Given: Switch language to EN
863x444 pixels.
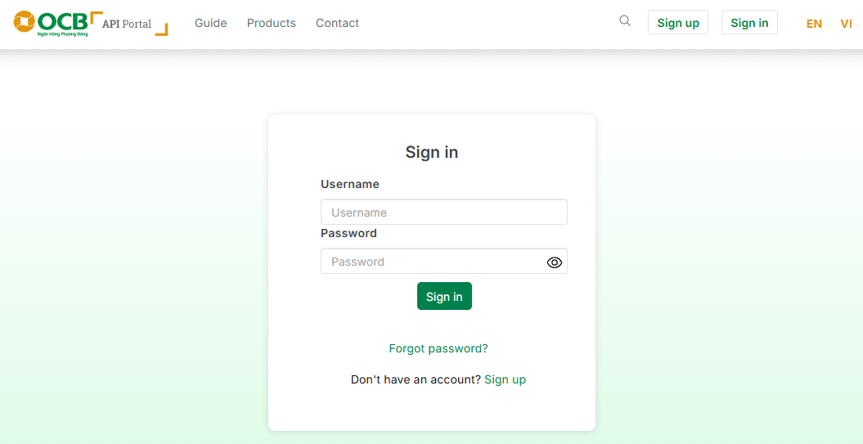Looking at the screenshot, I should pyautogui.click(x=814, y=24).
